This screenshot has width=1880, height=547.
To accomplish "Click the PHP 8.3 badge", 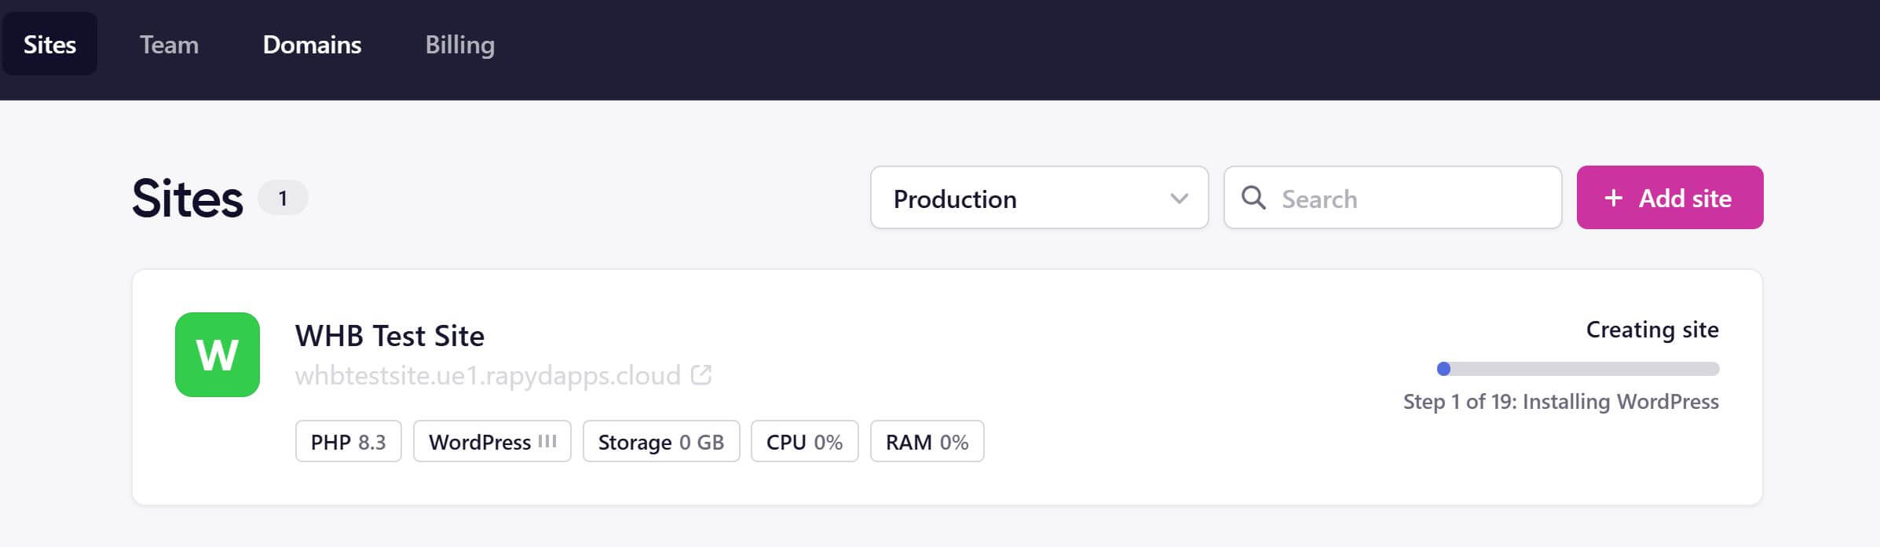I will click(349, 442).
